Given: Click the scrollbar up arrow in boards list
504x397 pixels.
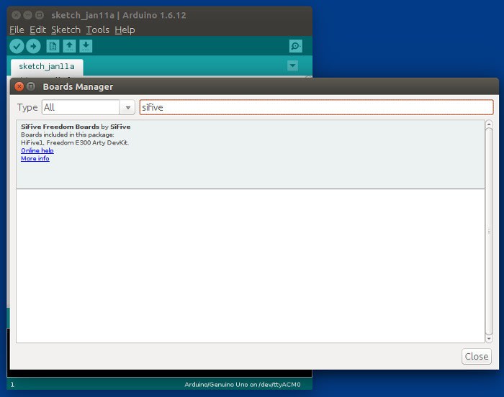Looking at the screenshot, I should pos(489,124).
